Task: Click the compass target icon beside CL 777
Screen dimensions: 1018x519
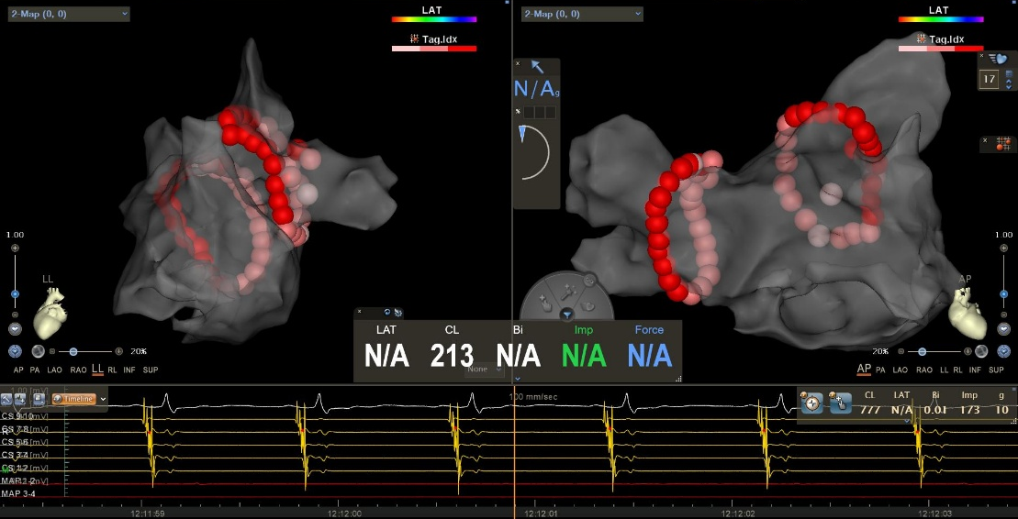Action: [811, 403]
